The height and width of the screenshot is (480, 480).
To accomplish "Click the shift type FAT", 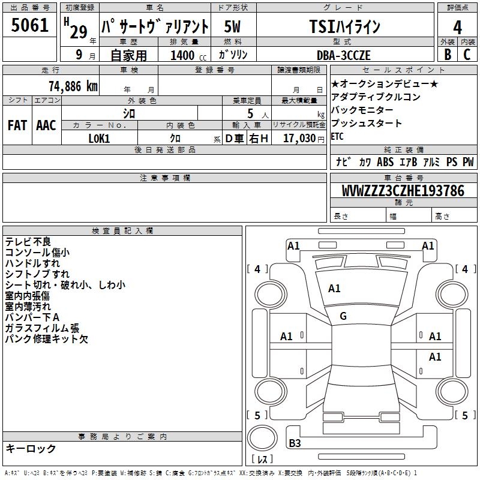I will click(x=17, y=125).
